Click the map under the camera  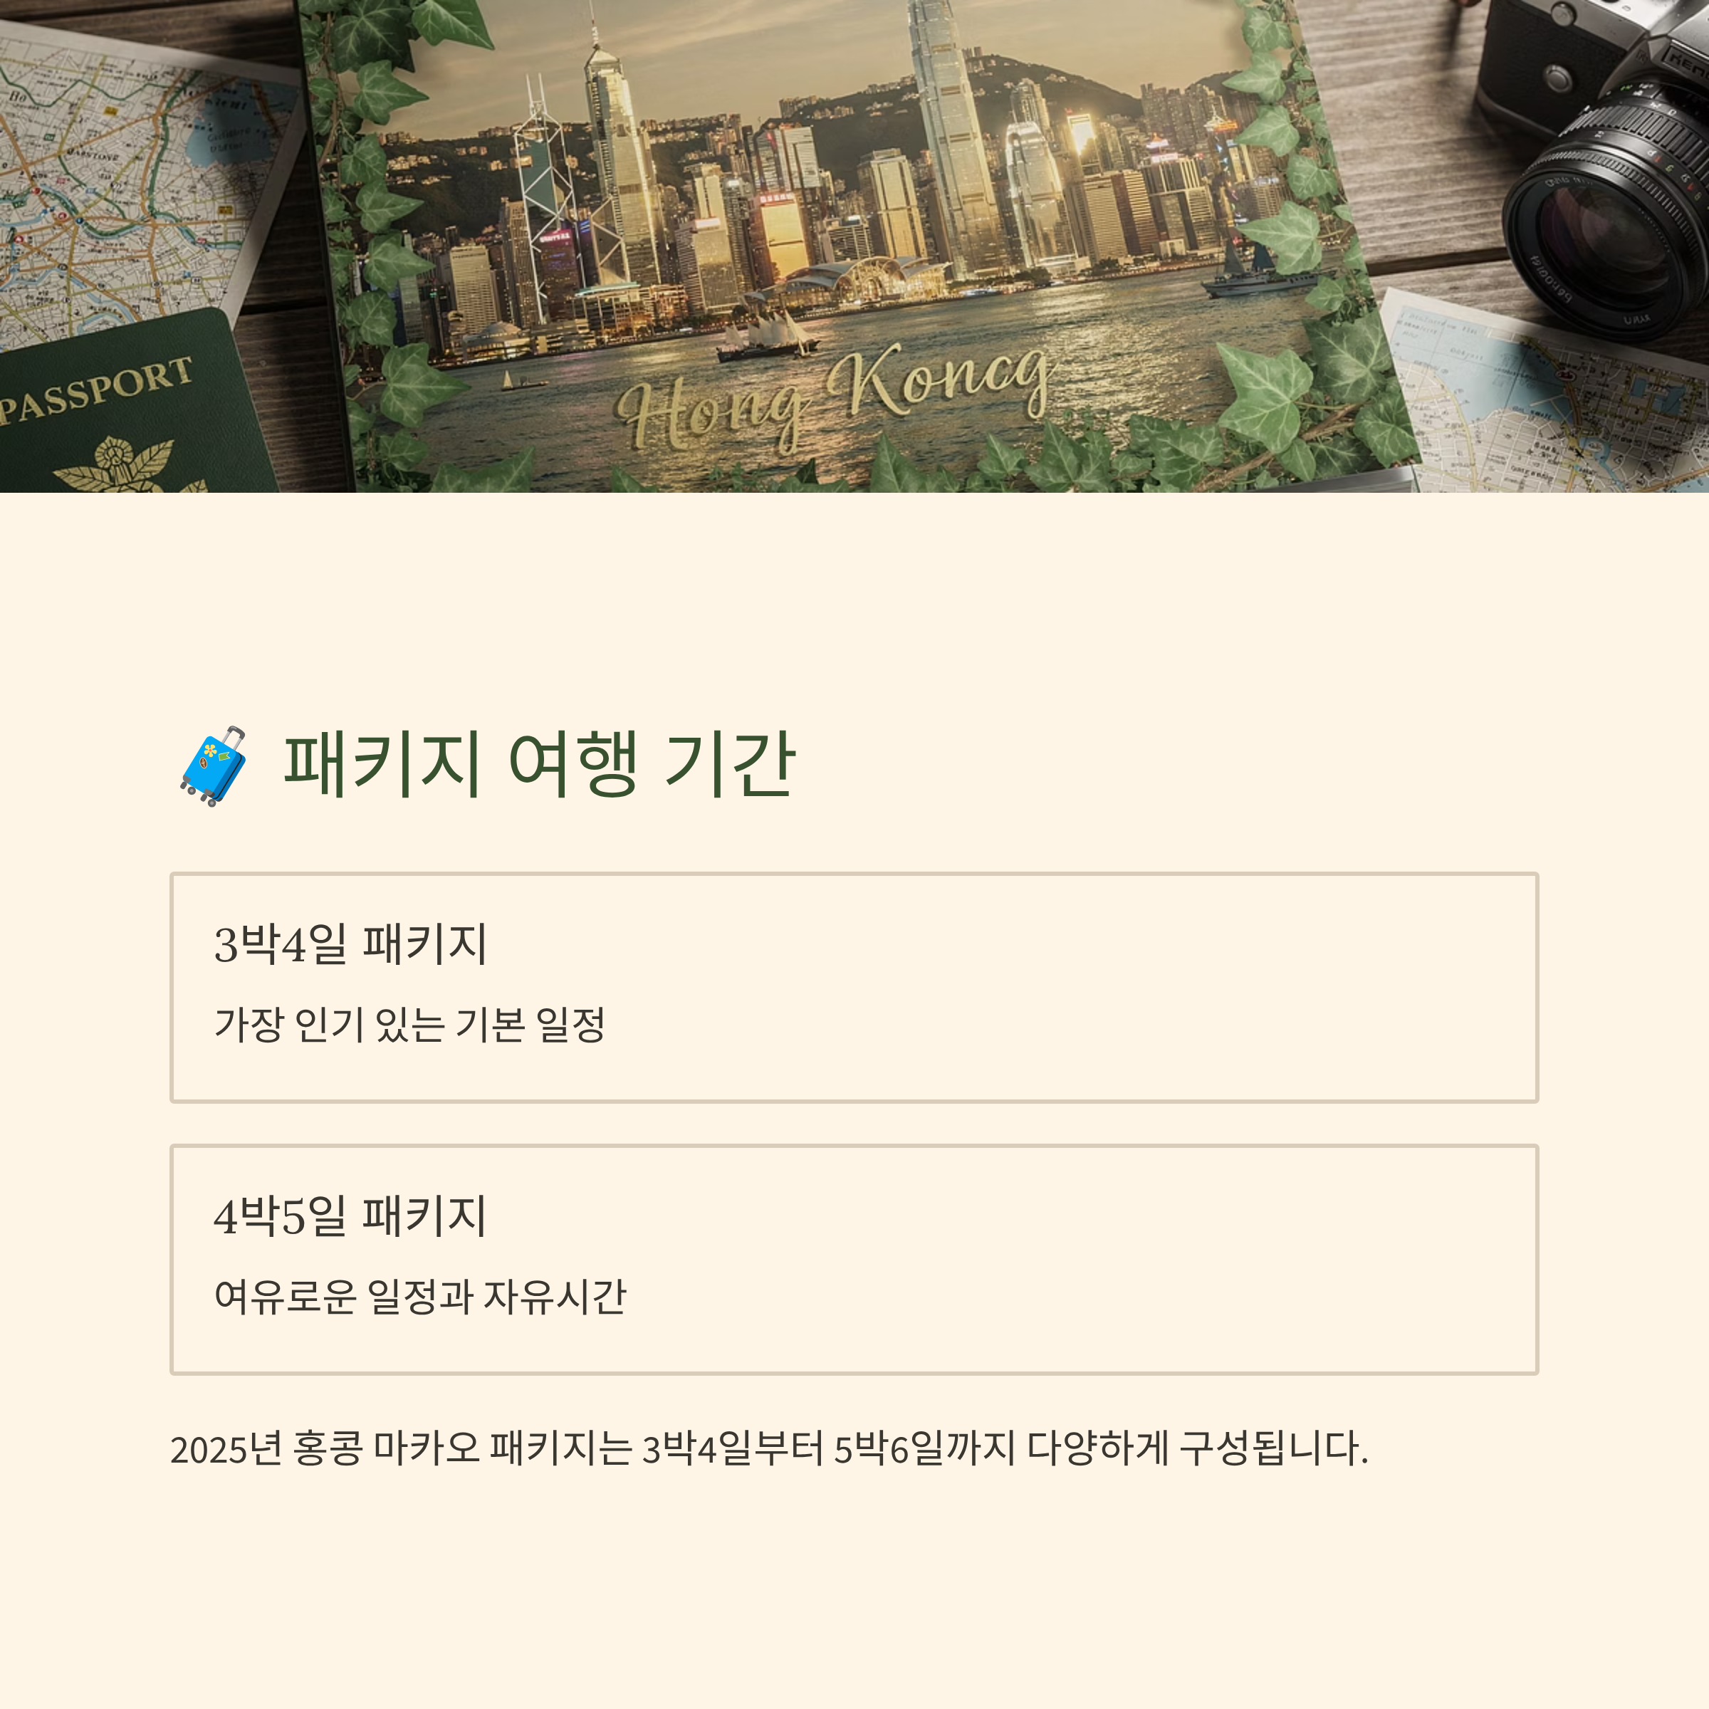[x=1548, y=398]
